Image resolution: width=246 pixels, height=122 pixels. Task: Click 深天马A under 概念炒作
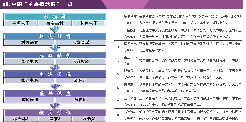(21, 119)
